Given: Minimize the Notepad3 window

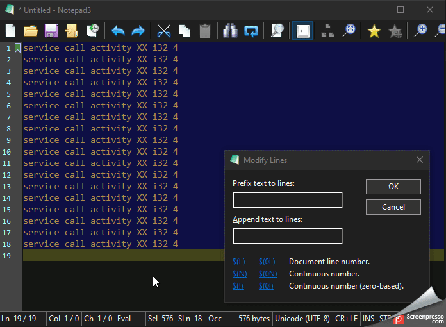Looking at the screenshot, I should (x=372, y=10).
